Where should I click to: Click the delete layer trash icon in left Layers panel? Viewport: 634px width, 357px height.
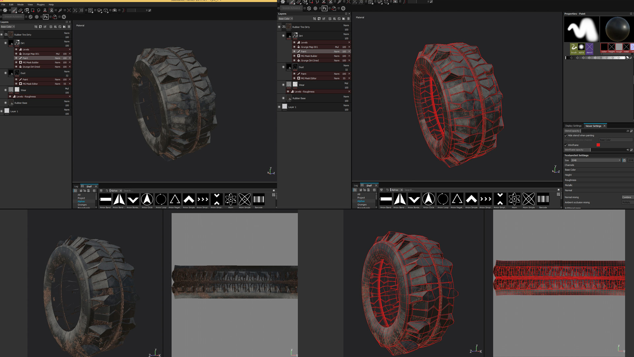click(69, 27)
